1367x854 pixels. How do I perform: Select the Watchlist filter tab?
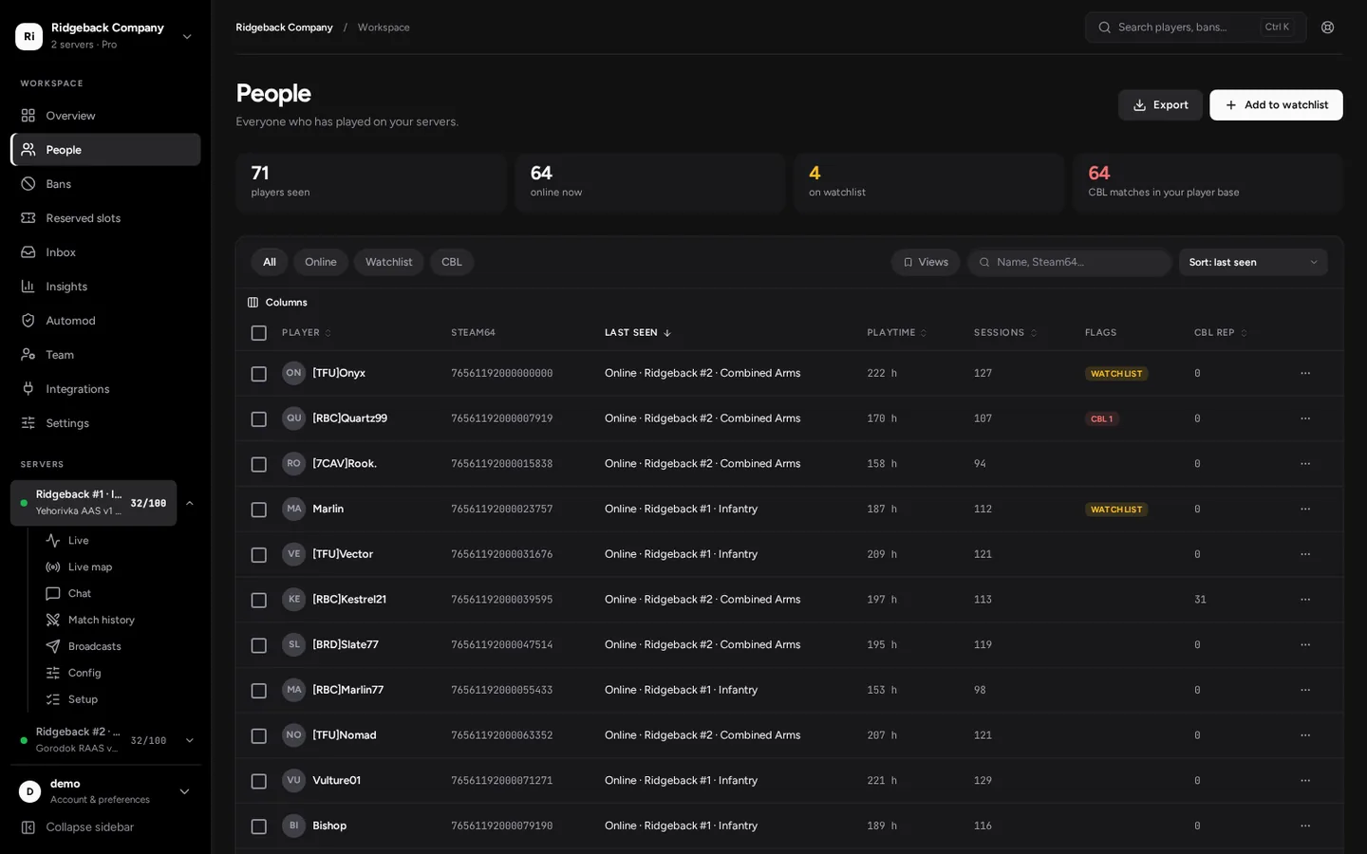389,263
